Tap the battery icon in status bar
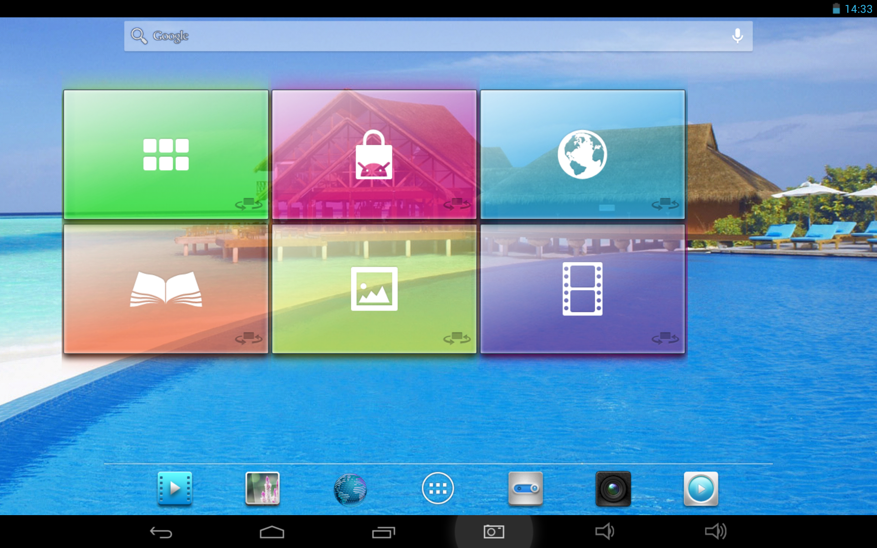The image size is (877, 548). [836, 9]
